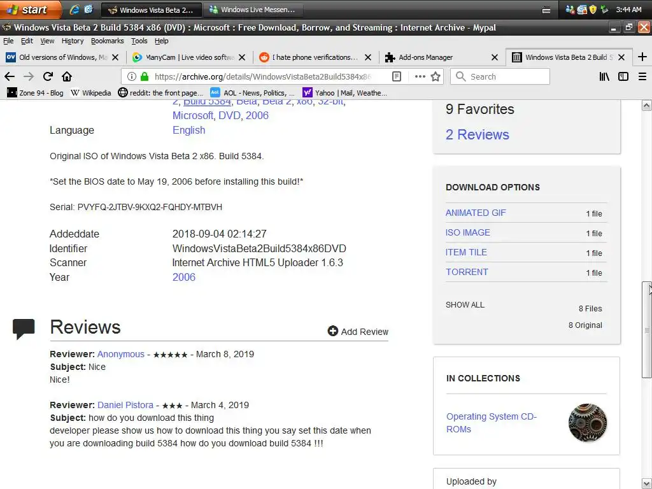Click Add Review link text
Viewport: 652px width, 489px height.
[x=365, y=332]
